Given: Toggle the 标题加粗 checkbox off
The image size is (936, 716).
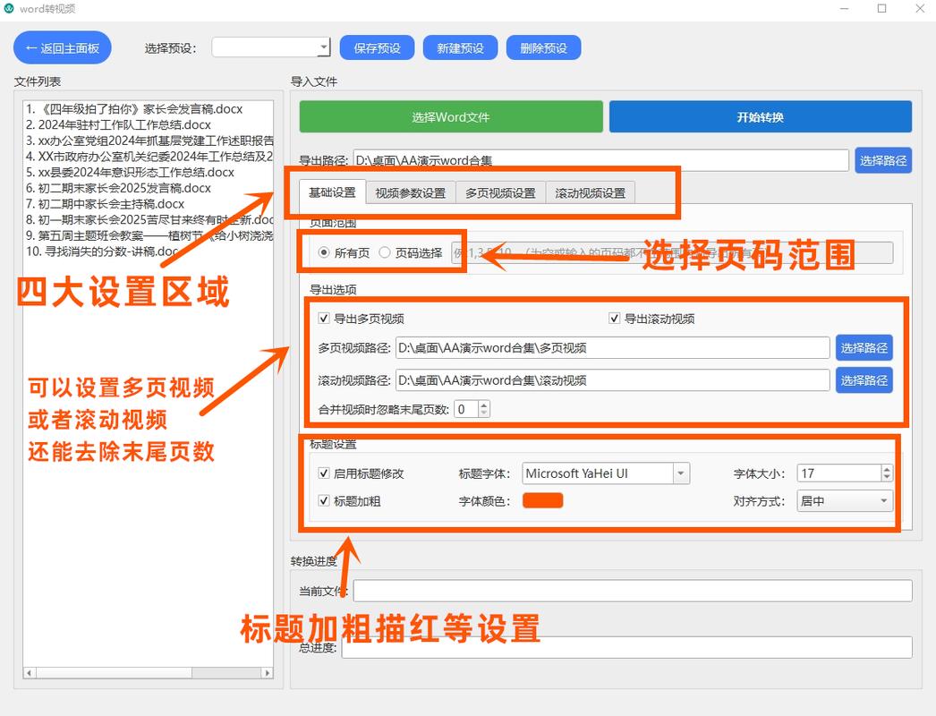Looking at the screenshot, I should tap(324, 500).
